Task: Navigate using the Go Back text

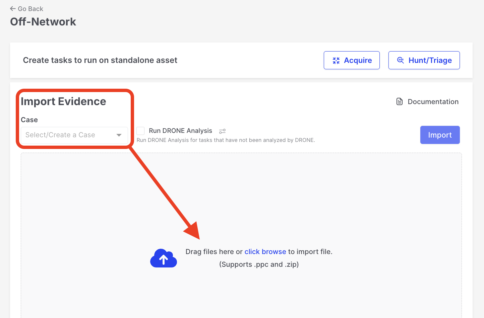Action: tap(31, 9)
